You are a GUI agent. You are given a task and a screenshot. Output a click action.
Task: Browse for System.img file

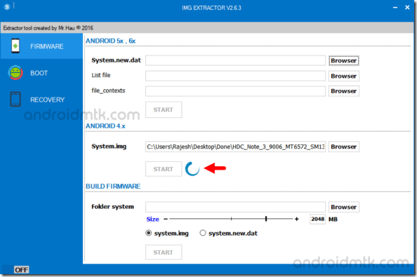343,147
